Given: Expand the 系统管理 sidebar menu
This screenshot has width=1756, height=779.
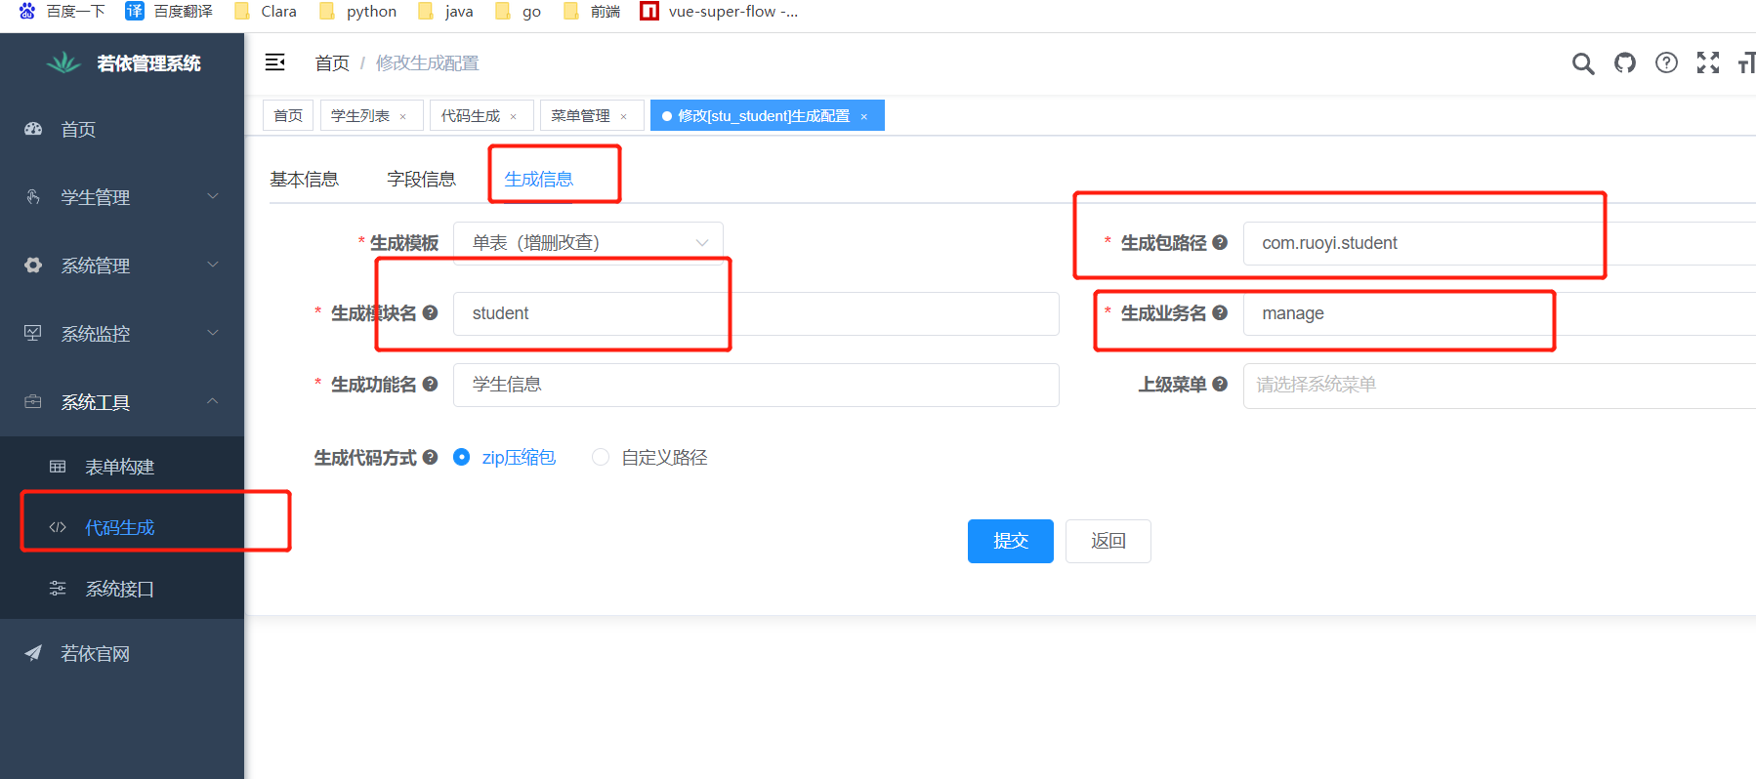Looking at the screenshot, I should [x=122, y=266].
